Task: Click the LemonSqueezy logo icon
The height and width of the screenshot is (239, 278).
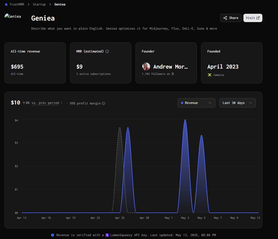Action: coord(107,235)
